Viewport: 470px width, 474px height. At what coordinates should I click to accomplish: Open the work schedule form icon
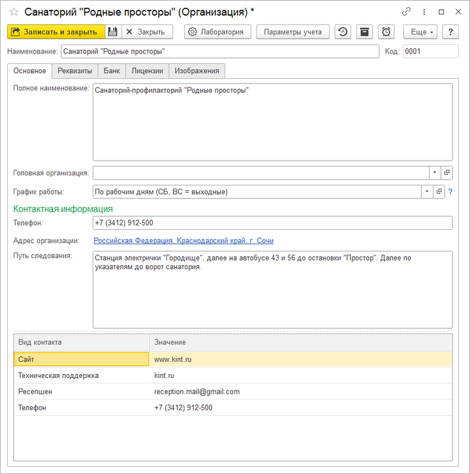tap(439, 191)
